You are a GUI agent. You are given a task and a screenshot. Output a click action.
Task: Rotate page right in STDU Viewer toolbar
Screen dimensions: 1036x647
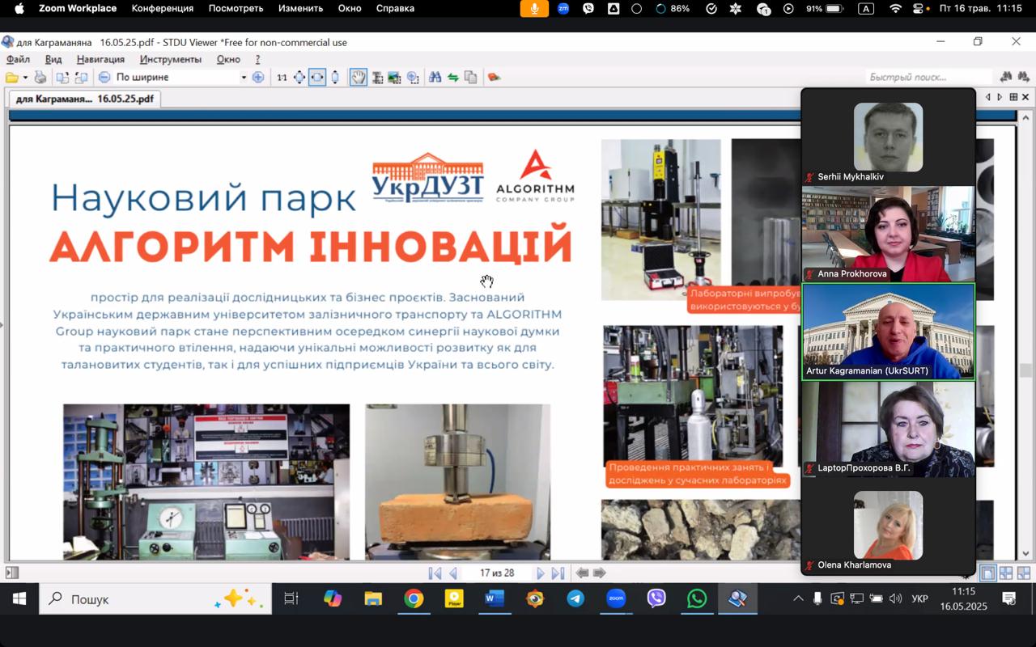pos(81,78)
